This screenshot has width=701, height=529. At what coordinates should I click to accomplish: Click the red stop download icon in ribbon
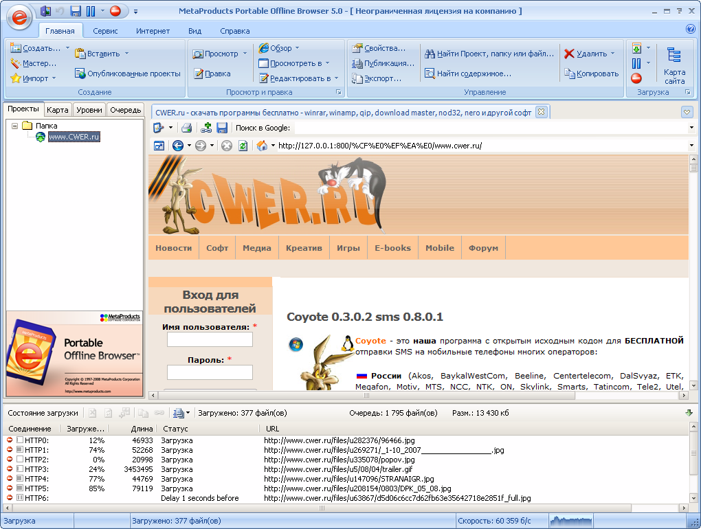tap(636, 78)
